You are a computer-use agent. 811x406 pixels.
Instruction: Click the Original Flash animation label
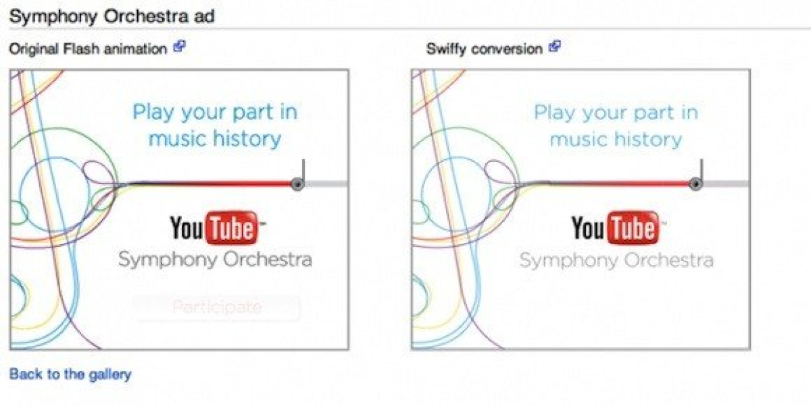point(89,49)
